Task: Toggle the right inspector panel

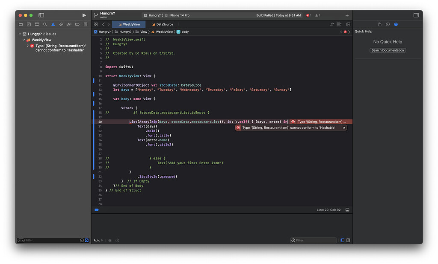Action: [416, 15]
